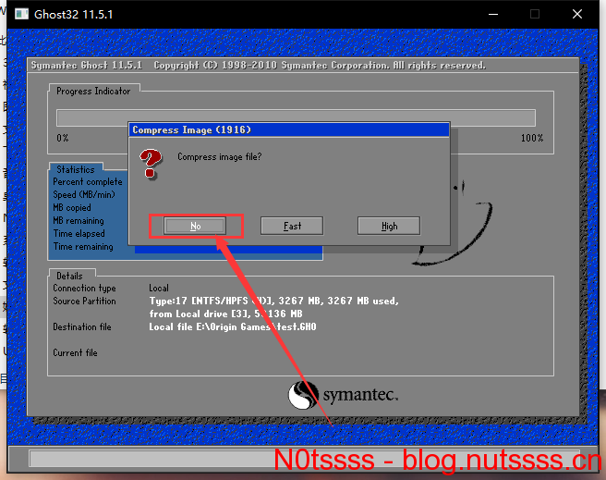606x480 pixels.
Task: Click the 'Time remaining' row
Action: [x=83, y=246]
